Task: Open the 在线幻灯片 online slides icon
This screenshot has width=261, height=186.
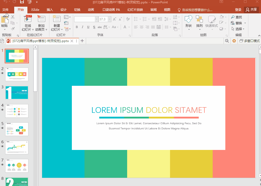Action: tap(28, 19)
